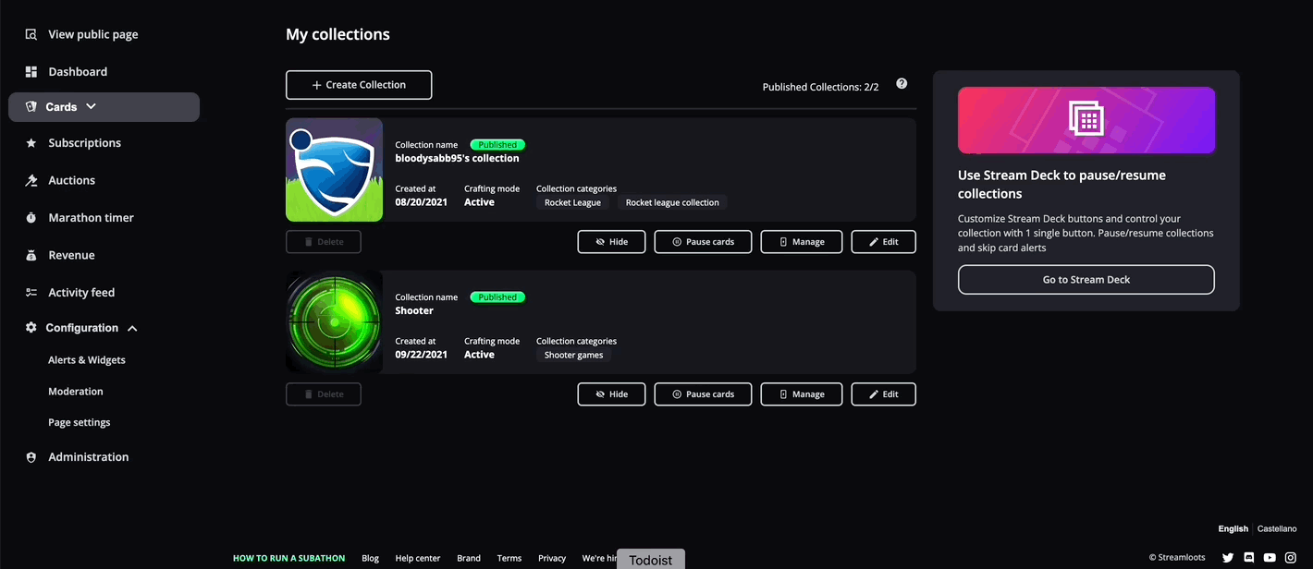Open HOW TO RUN A SUBATHON link
This screenshot has height=569, width=1313.
pyautogui.click(x=288, y=558)
